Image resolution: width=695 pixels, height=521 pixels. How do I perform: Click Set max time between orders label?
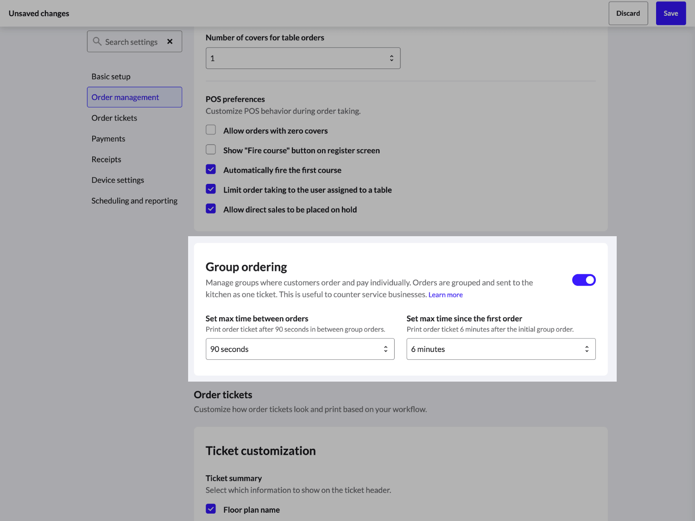[257, 319]
